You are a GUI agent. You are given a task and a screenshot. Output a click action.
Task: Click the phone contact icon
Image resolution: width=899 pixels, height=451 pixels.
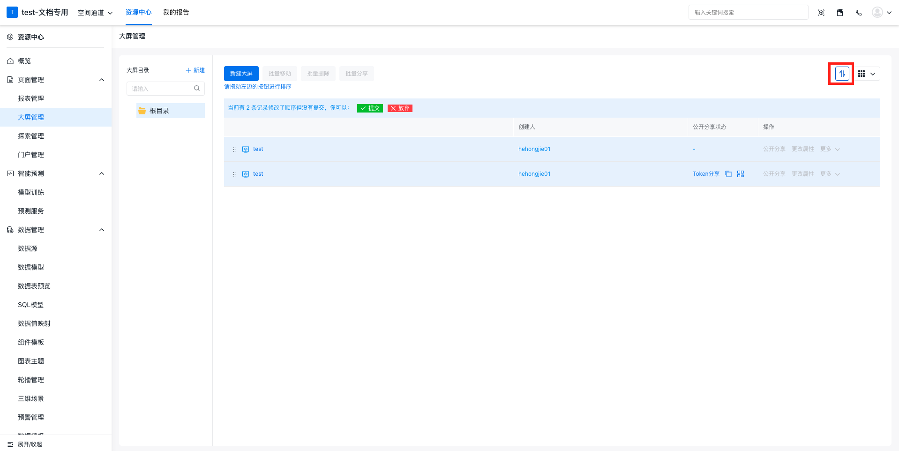(x=859, y=13)
